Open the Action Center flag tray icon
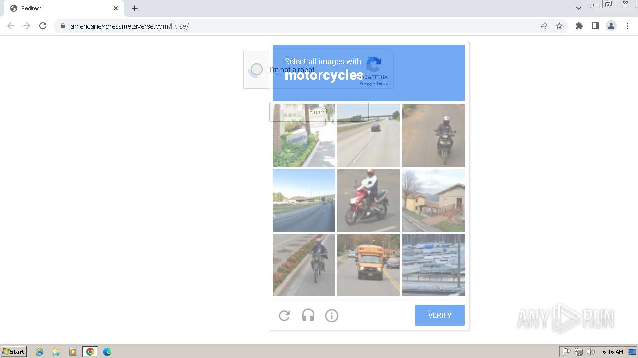Screen dimensions: 638x358 tap(567, 352)
